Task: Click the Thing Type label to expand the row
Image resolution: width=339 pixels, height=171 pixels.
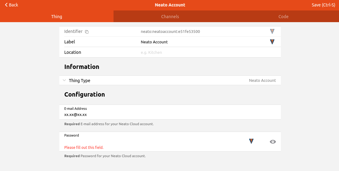Action: [79, 81]
